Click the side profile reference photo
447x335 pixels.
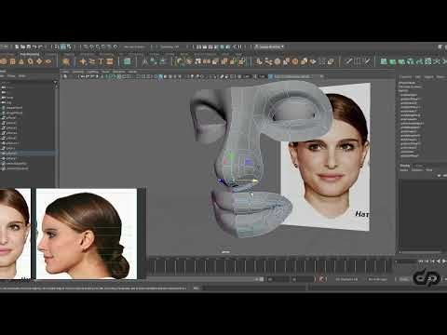click(87, 234)
